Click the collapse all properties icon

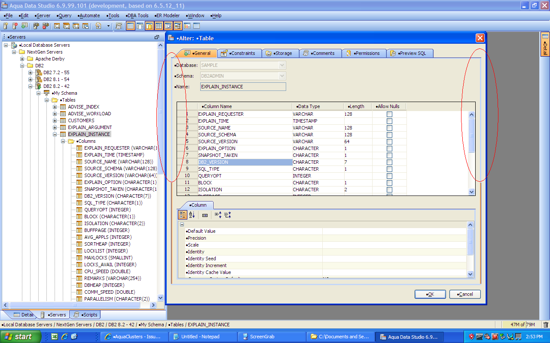[x=228, y=215]
